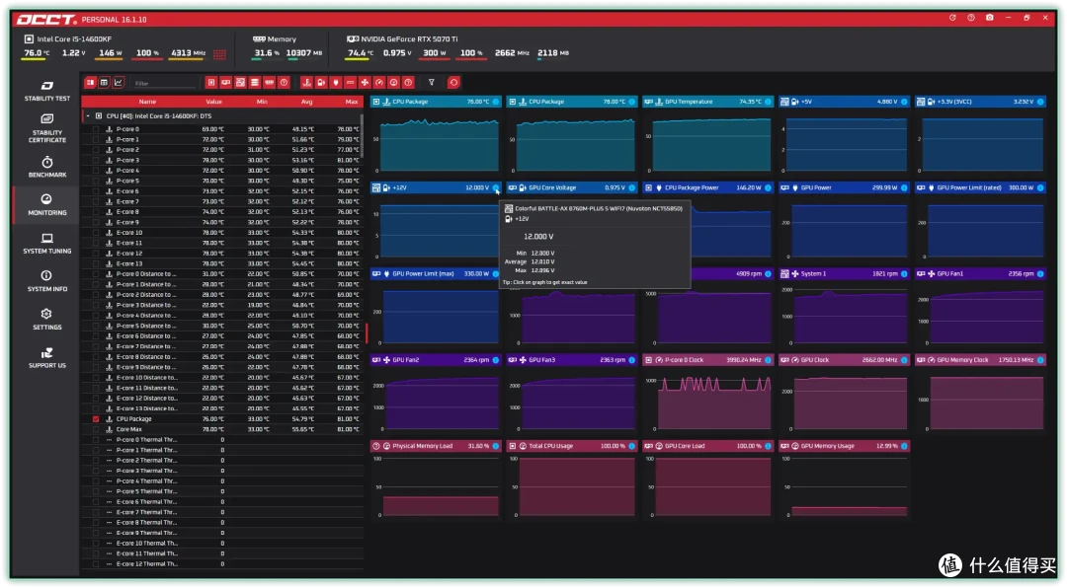Screen dimensions: 1067x588
Task: Open info for GPU Memory Usage graph
Action: [904, 446]
